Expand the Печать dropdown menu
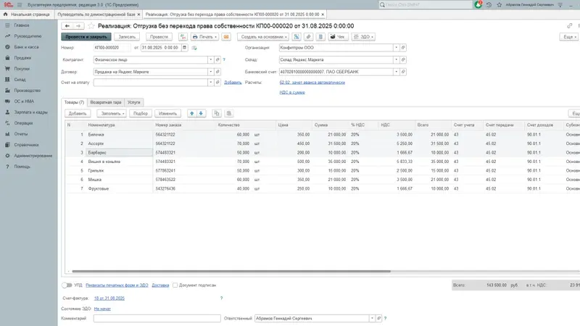 click(x=205, y=36)
